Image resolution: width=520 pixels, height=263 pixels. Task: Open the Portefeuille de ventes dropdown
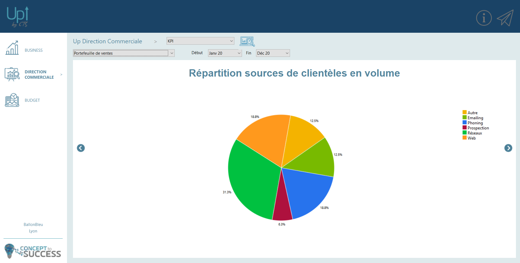[124, 53]
